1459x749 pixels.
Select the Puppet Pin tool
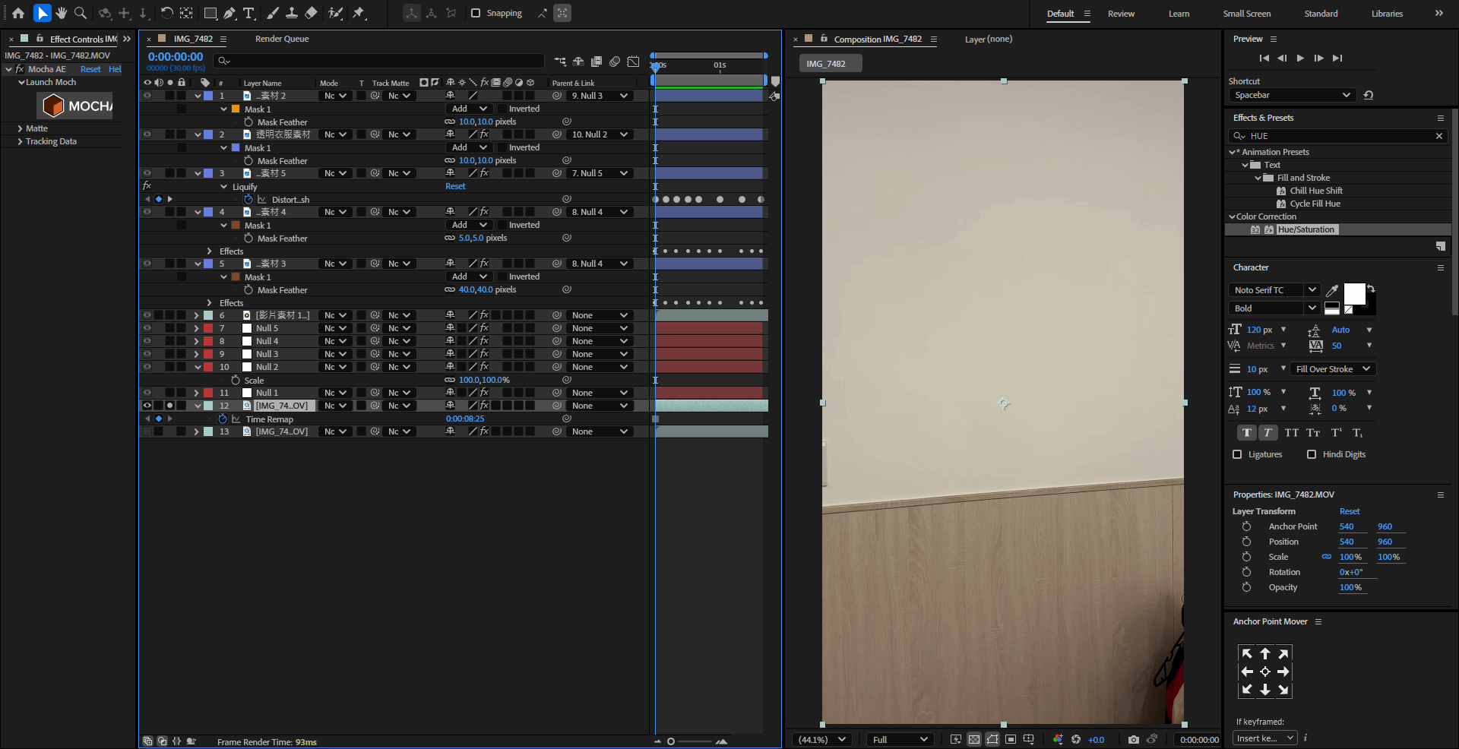pos(359,13)
